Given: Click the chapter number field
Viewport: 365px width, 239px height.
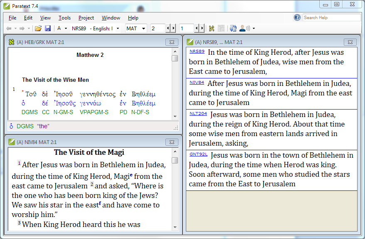Looking at the screenshot, I should coord(158,29).
